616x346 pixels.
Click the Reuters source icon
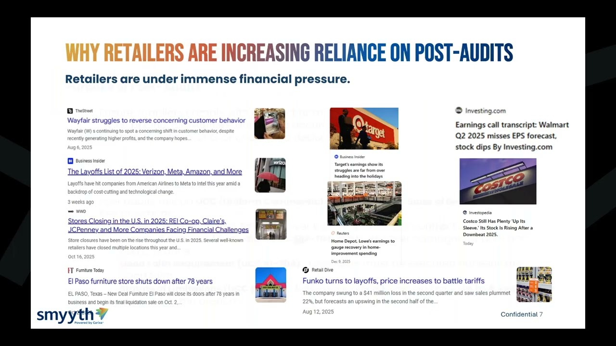coord(333,234)
